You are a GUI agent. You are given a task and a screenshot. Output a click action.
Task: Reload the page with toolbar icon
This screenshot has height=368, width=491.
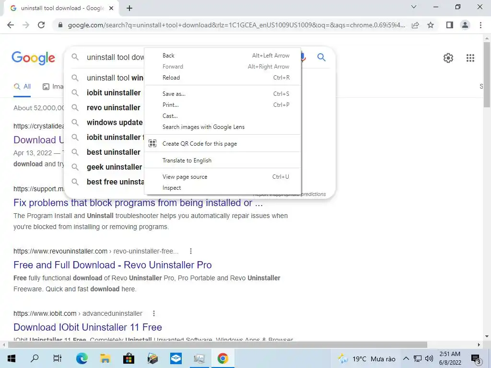pos(41,25)
